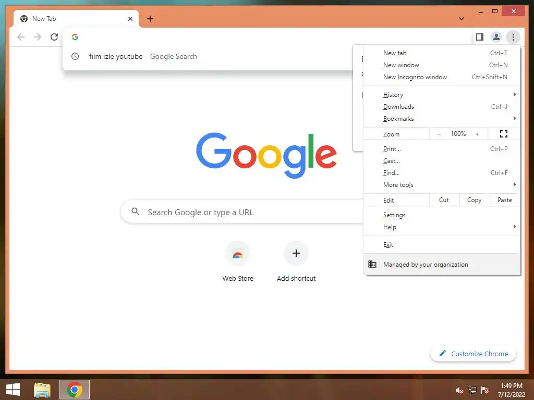Viewport: 534px width, 400px height.
Task: Click the clock history icon beside suggestion
Action: (75, 56)
